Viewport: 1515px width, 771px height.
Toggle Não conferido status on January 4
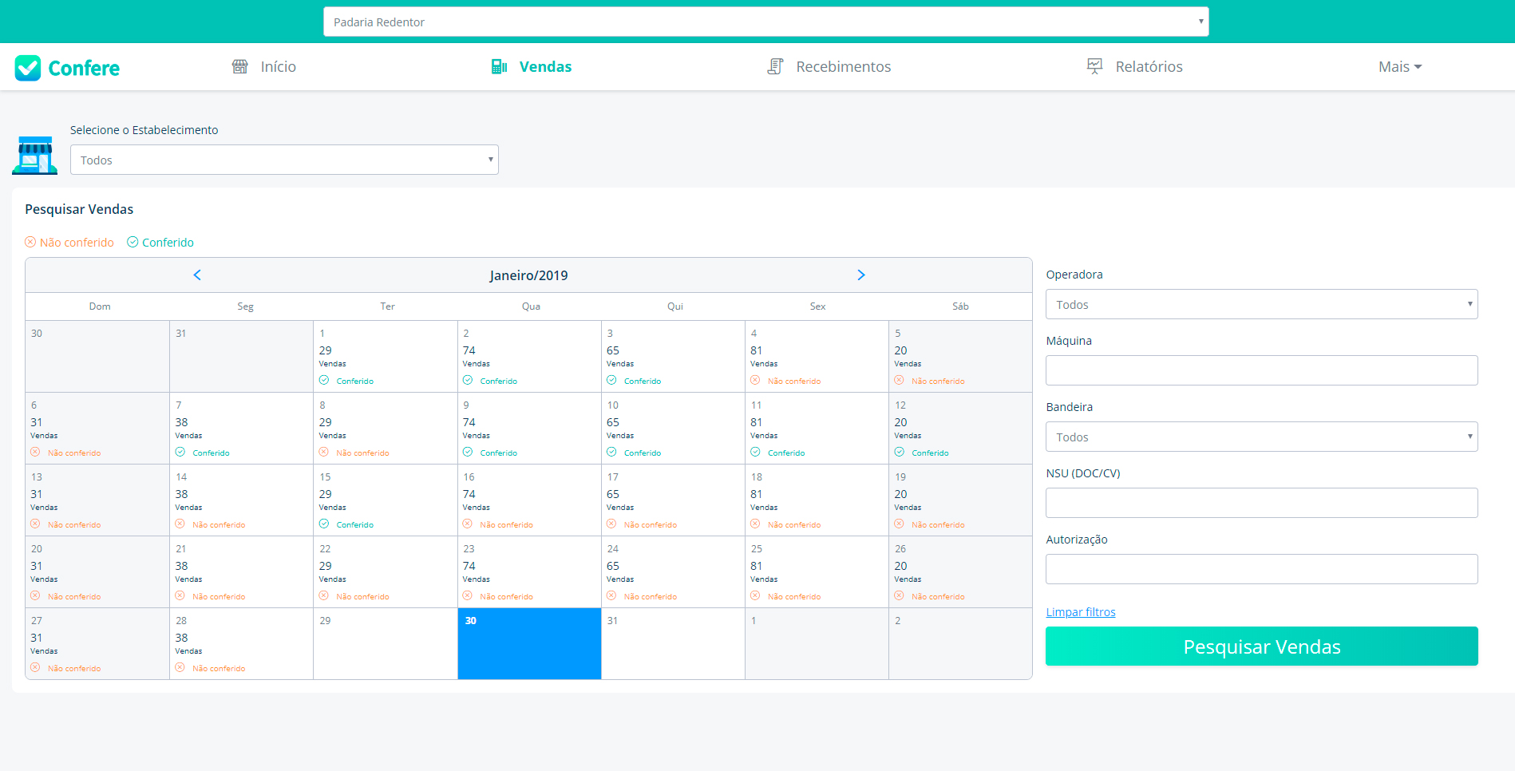pos(785,381)
